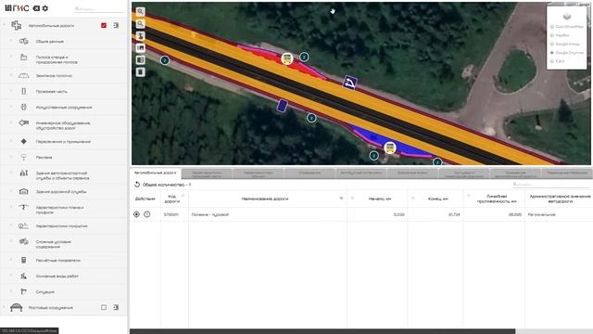
Task: Click the third map toolbar tool
Action: click(140, 35)
